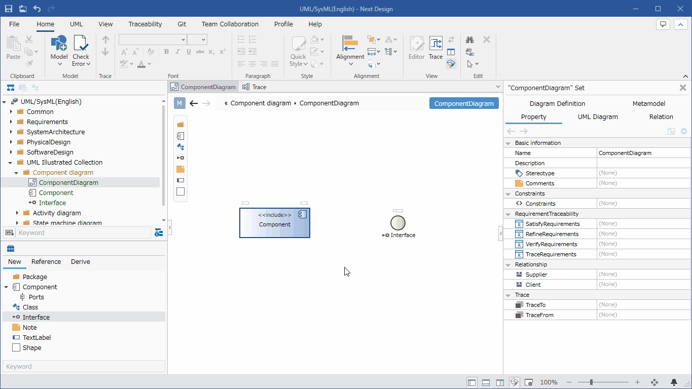The height and width of the screenshot is (389, 692).
Task: Open the font name dropdown
Action: coord(183,40)
